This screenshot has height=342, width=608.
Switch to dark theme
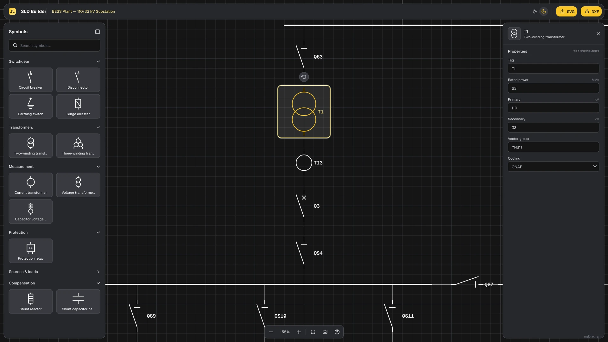pyautogui.click(x=544, y=11)
